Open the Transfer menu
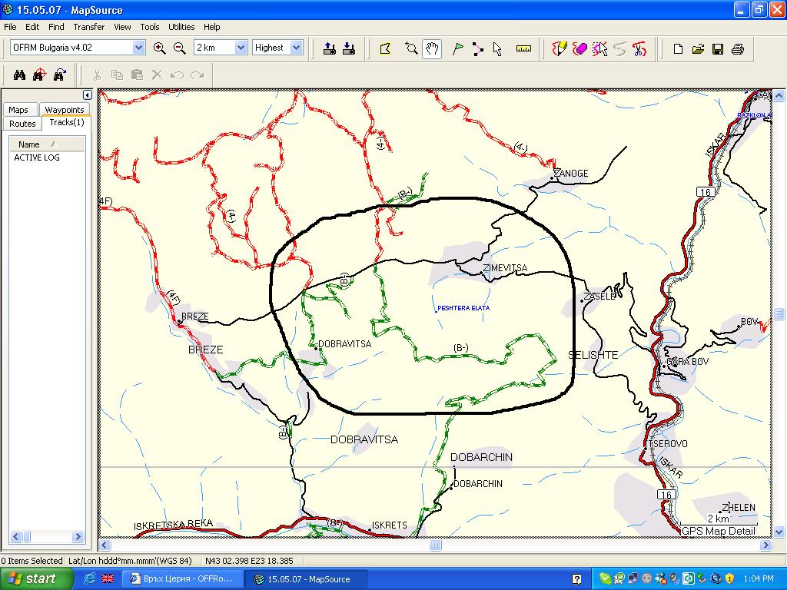Image resolution: width=787 pixels, height=590 pixels. click(x=89, y=27)
